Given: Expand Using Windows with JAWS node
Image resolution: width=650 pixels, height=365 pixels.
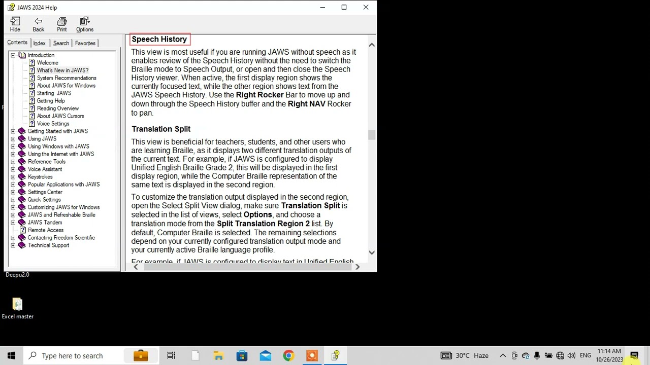Looking at the screenshot, I should point(13,147).
